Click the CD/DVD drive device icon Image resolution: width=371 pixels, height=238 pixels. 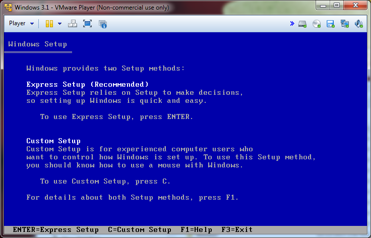click(x=317, y=24)
